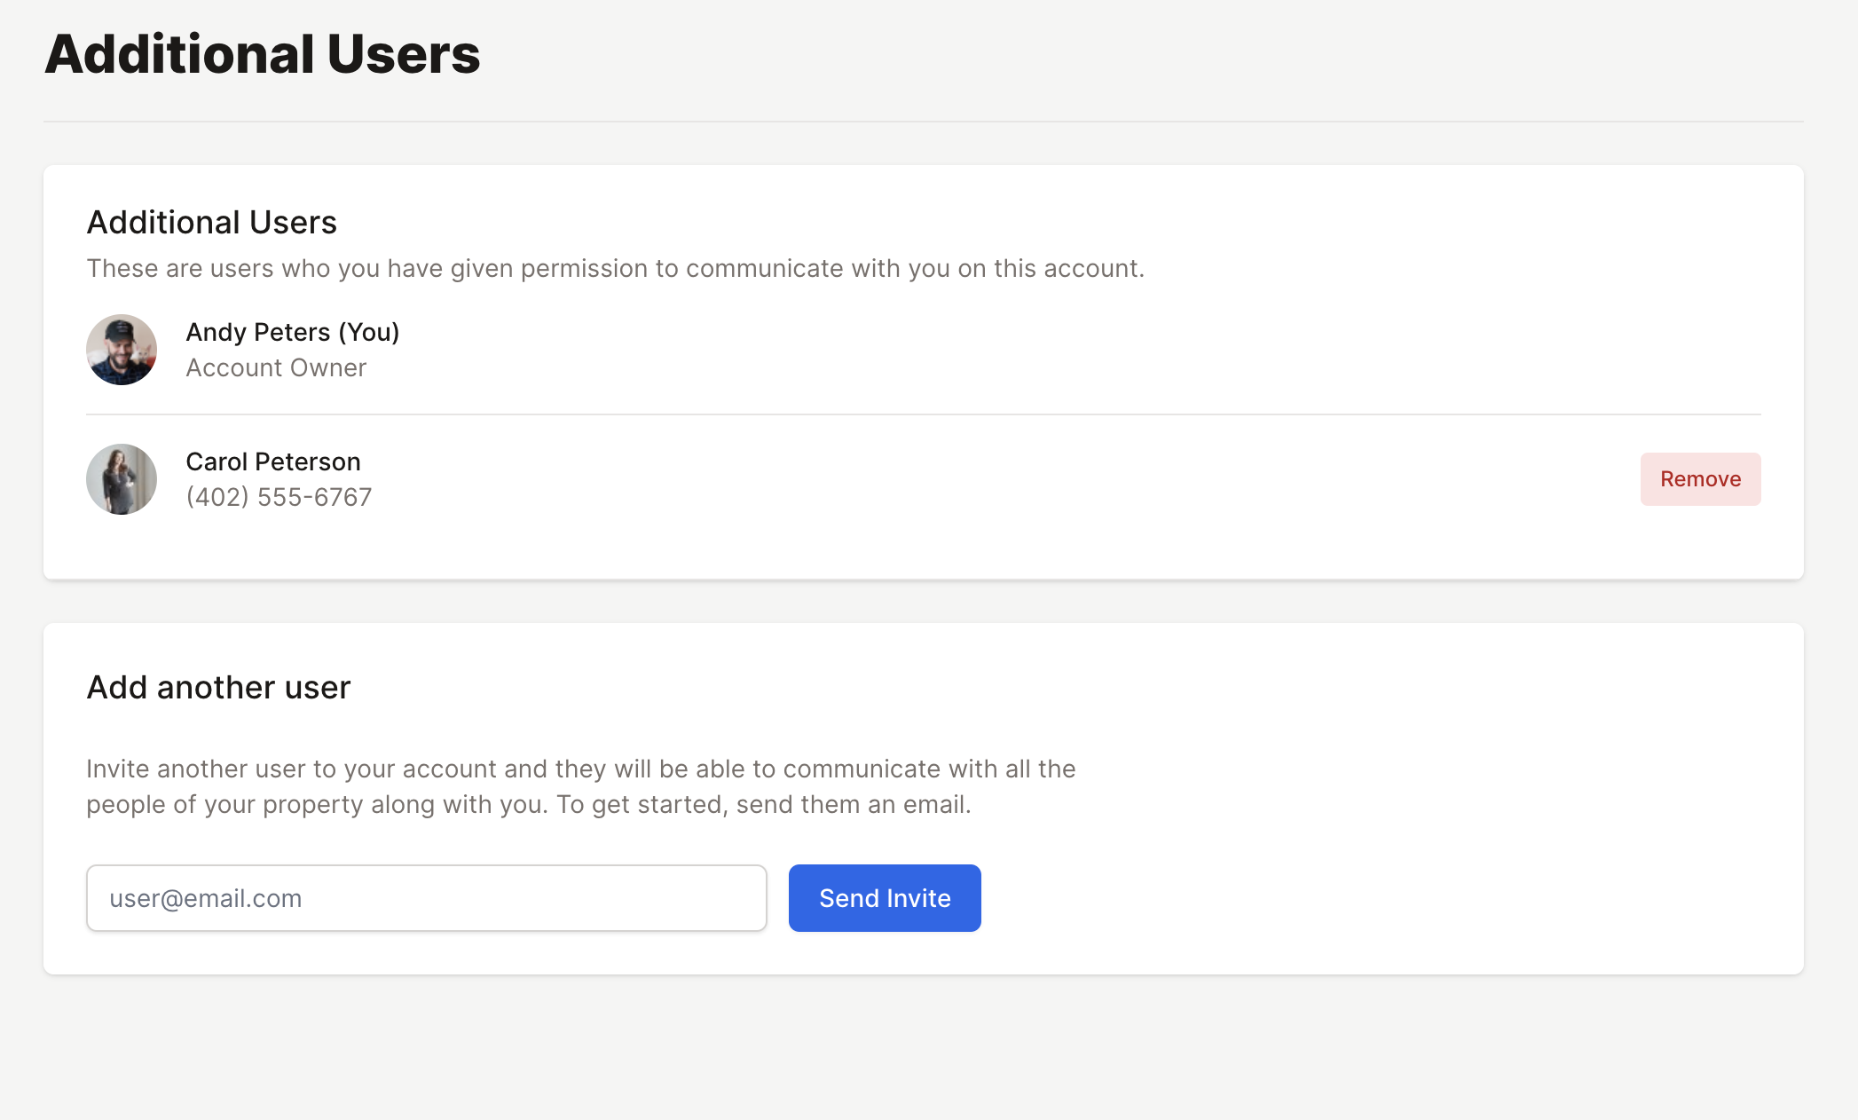Click the first line of the invite description
The image size is (1858, 1120).
point(580,769)
